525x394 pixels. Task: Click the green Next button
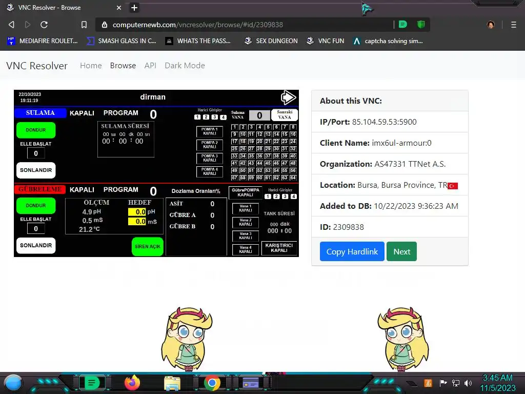coord(401,251)
